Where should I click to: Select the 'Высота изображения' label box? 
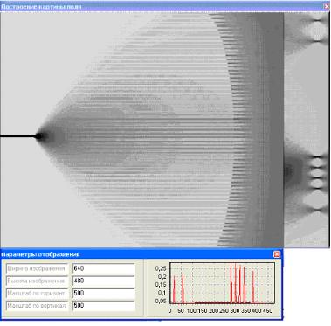(x=37, y=281)
